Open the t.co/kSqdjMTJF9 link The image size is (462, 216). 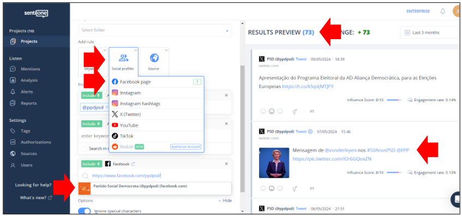point(308,87)
